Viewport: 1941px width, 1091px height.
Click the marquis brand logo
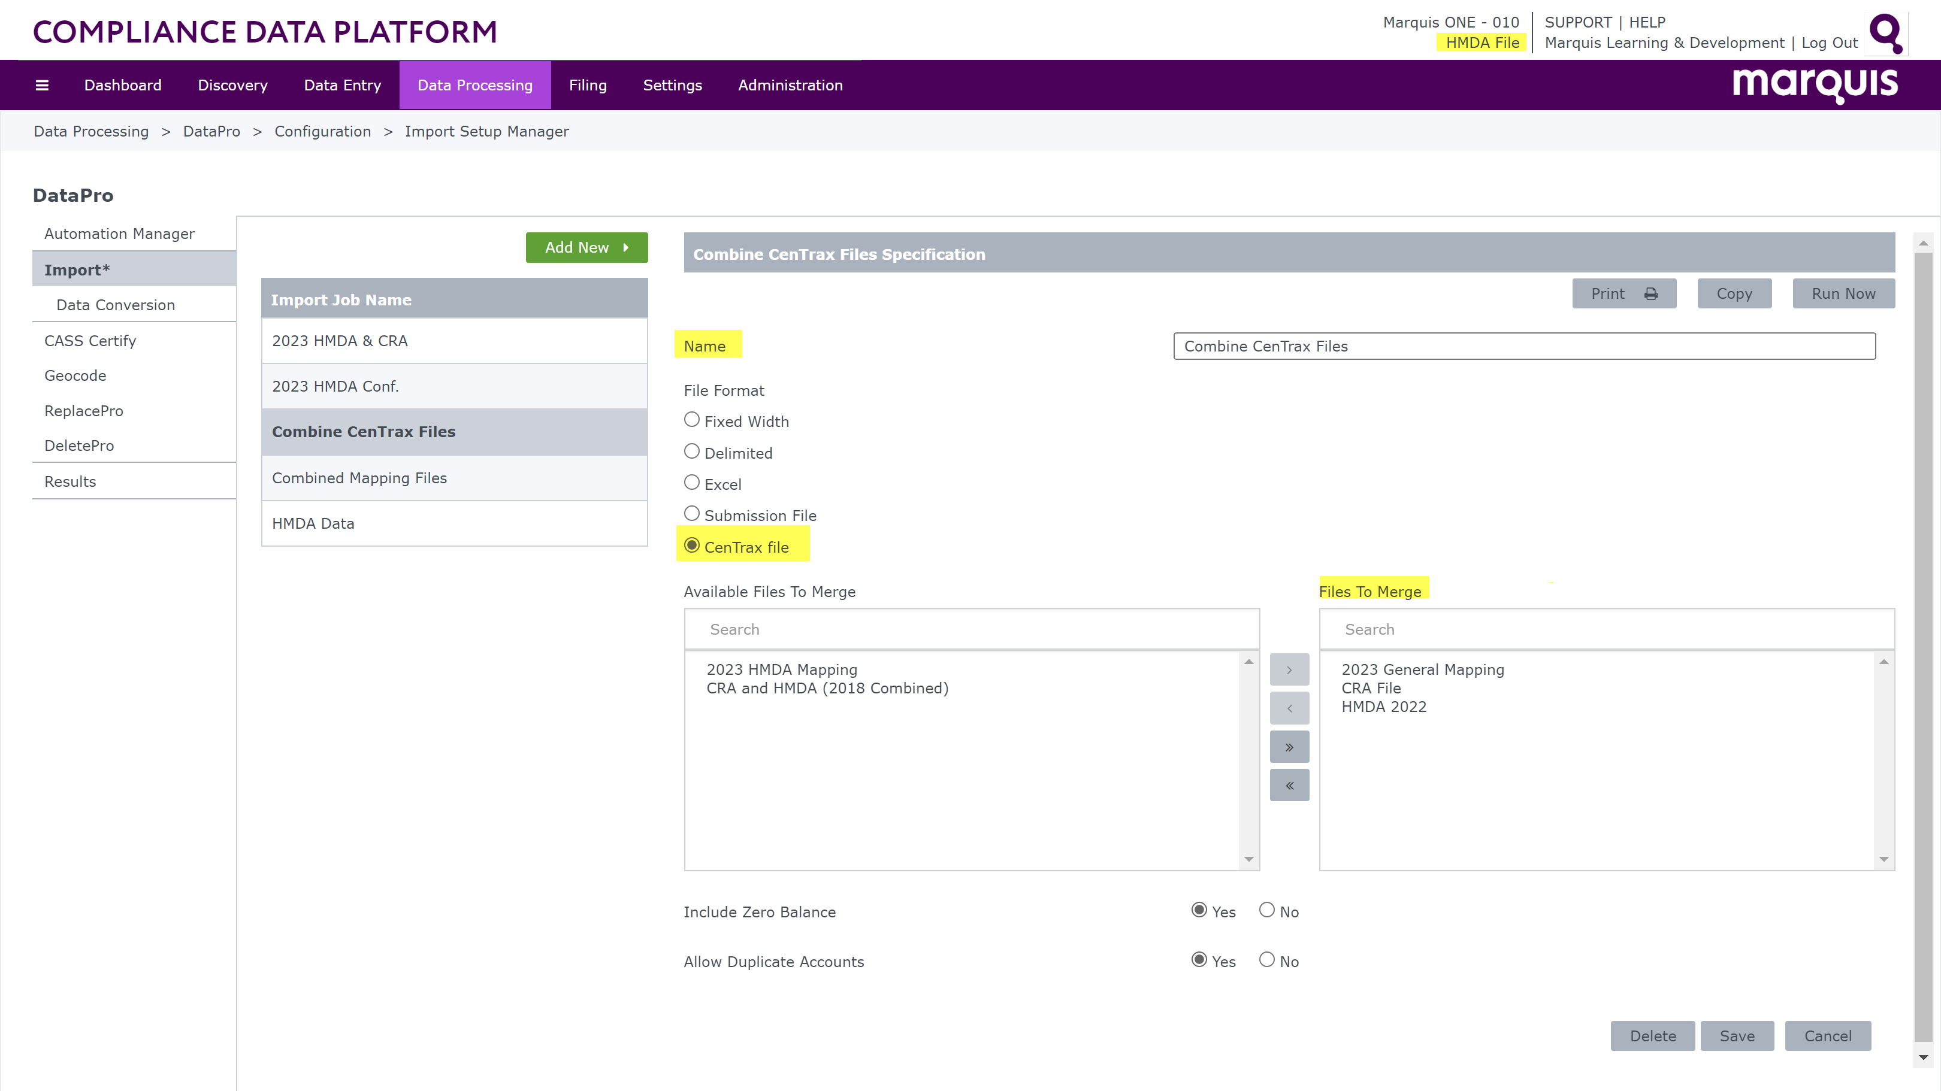tap(1815, 85)
